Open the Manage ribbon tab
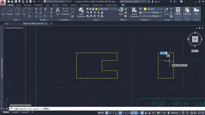The height and width of the screenshot is (115, 205). click(55, 5)
